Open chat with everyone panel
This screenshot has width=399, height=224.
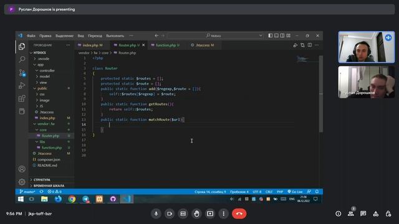(363, 214)
